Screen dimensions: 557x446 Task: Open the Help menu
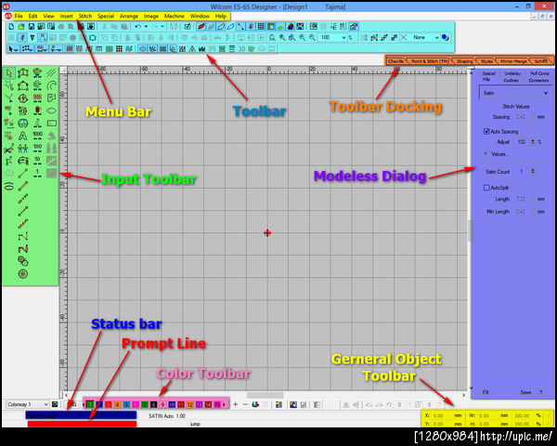click(x=221, y=16)
